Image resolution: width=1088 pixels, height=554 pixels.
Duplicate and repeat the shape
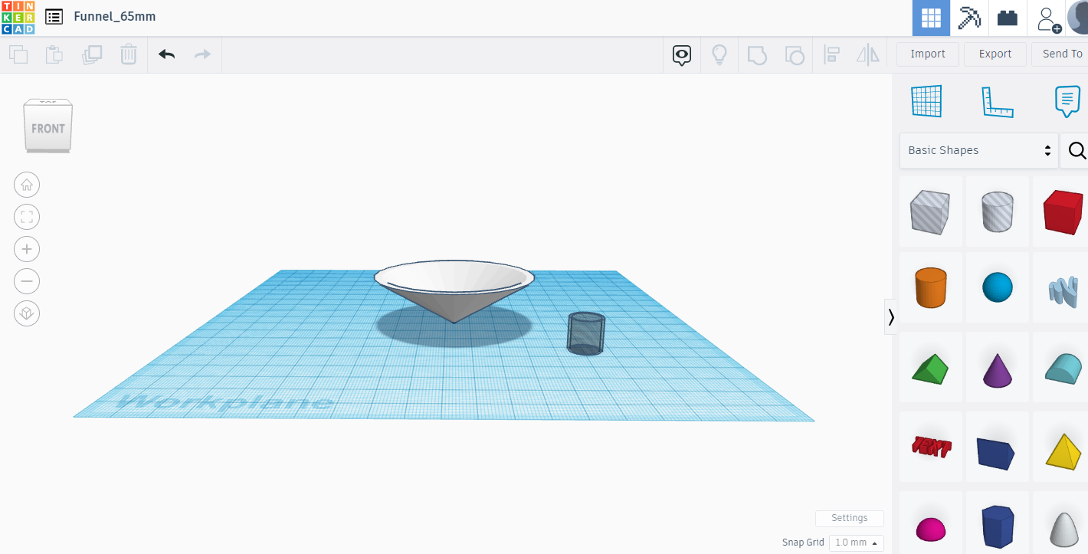pos(92,54)
